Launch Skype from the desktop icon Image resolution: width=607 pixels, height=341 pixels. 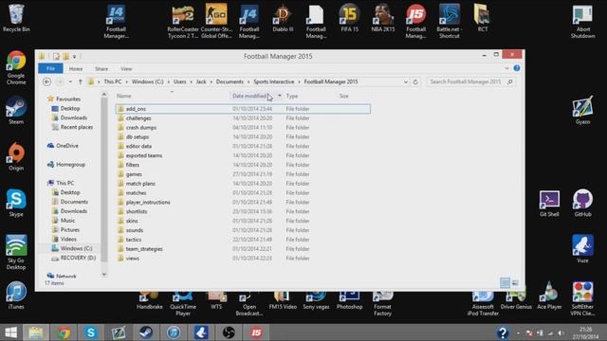coord(16,203)
